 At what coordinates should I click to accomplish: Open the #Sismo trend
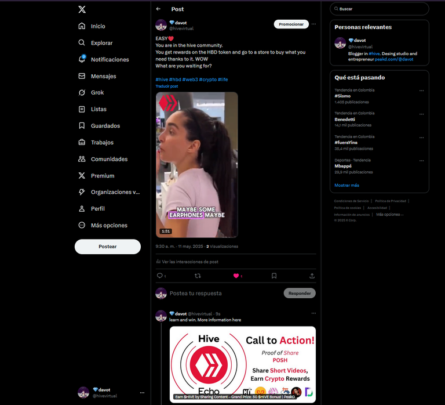tap(380, 96)
